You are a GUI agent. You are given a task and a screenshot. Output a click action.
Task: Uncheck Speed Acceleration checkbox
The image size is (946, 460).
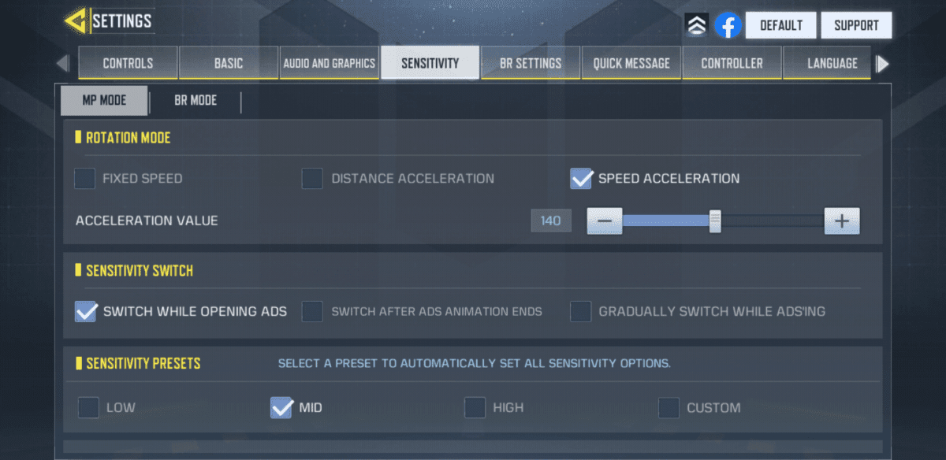pyautogui.click(x=581, y=179)
